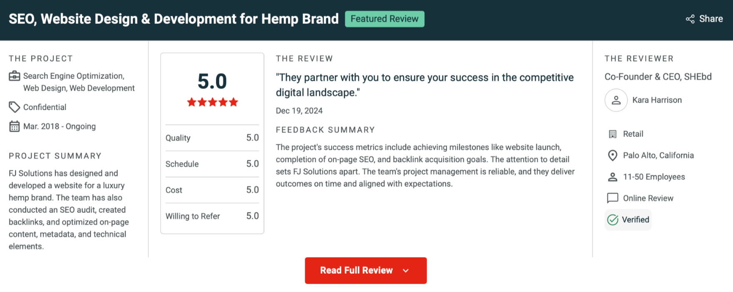This screenshot has width=733, height=292.
Task: Click the Featured Review badge
Action: click(x=384, y=19)
